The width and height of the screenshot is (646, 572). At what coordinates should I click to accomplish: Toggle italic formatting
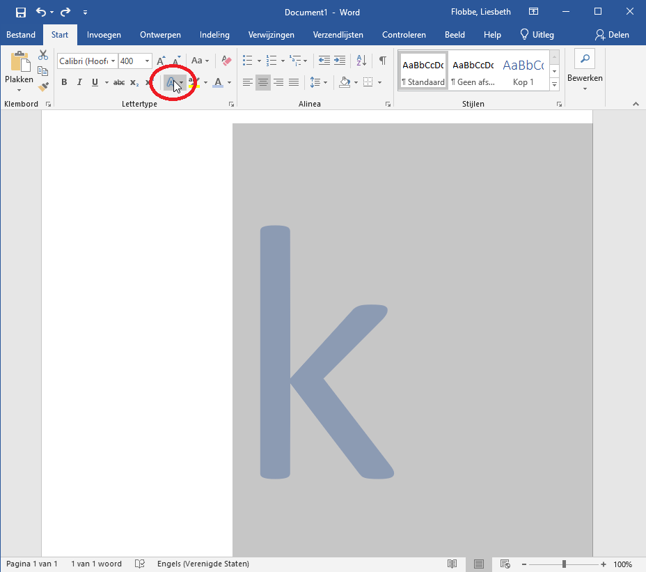click(x=79, y=82)
